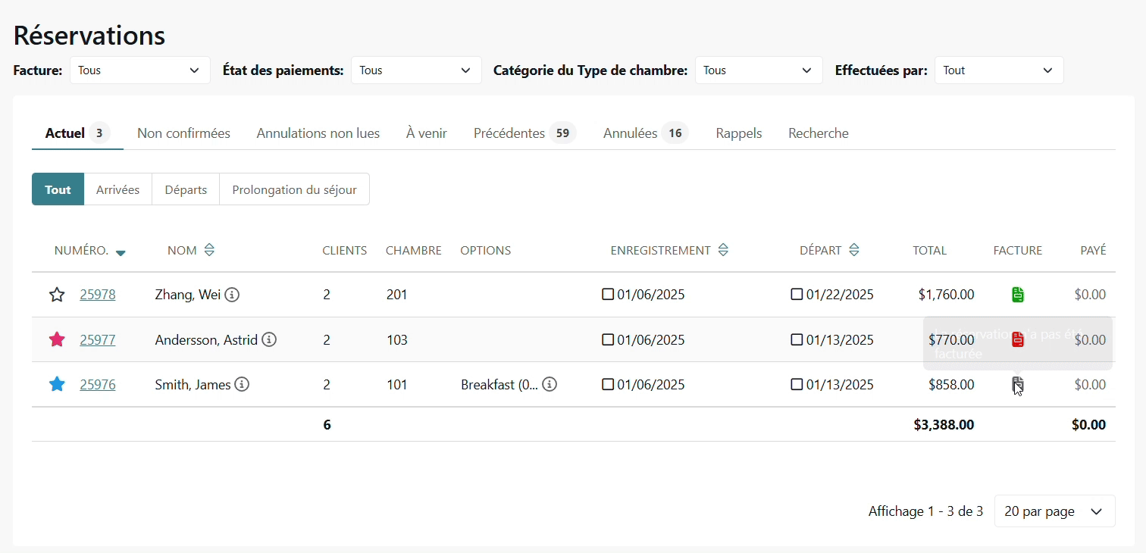Select the Arrivées filter button
Image resolution: width=1146 pixels, height=553 pixels.
117,189
